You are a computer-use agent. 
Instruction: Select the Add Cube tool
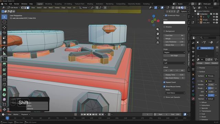4,59
